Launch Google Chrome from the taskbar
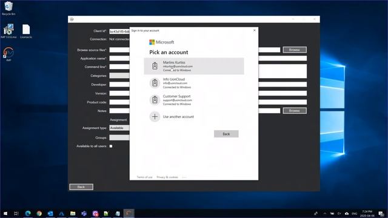Image resolution: width=388 pixels, height=218 pixels. coord(39,213)
